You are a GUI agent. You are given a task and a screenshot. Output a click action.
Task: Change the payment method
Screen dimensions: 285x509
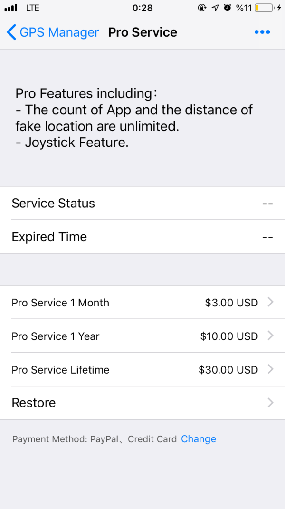click(199, 439)
